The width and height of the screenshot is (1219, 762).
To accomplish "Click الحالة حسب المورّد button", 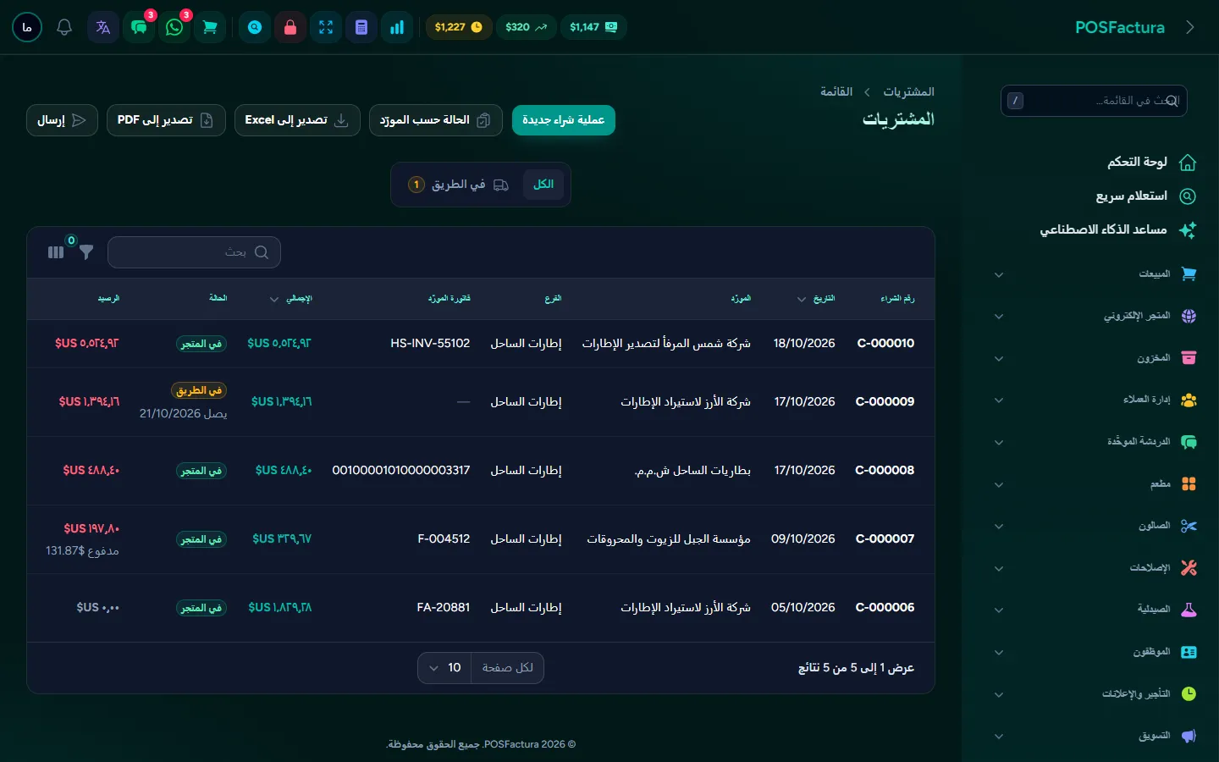I will click(435, 120).
